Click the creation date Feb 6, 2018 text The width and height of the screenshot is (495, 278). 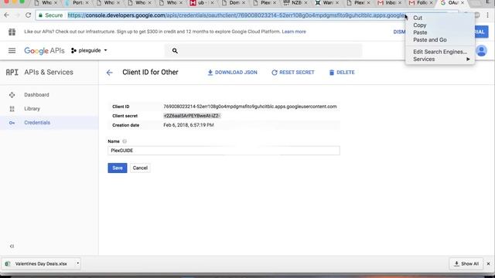(189, 125)
